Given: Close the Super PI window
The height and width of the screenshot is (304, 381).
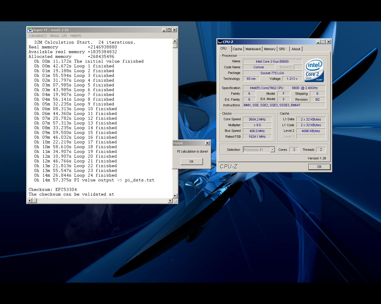Looking at the screenshot, I should tap(175, 30).
